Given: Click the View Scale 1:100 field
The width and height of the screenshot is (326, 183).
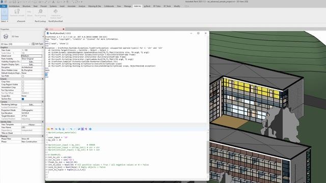Looking at the screenshot, I should [32, 50].
